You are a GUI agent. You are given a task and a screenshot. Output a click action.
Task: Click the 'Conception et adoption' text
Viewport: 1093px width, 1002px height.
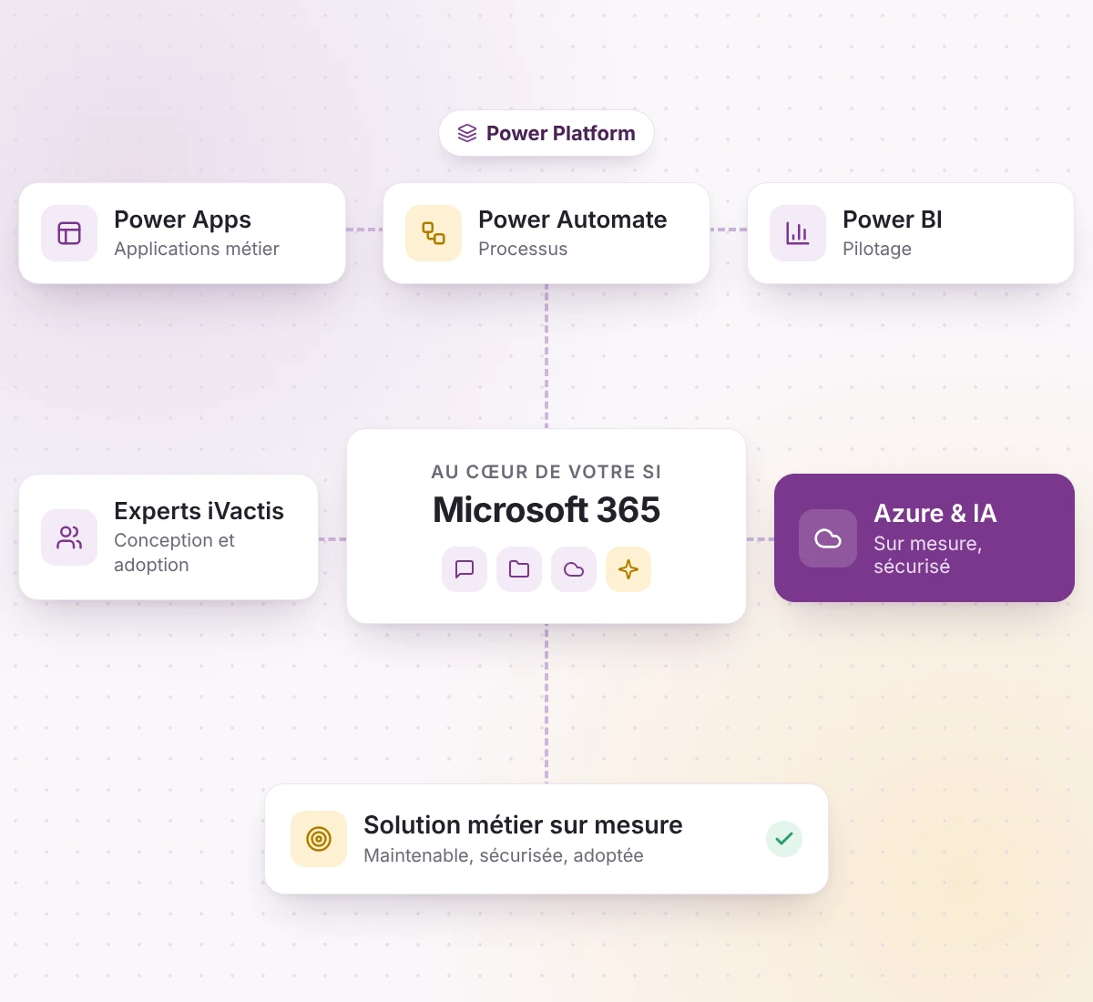[174, 552]
